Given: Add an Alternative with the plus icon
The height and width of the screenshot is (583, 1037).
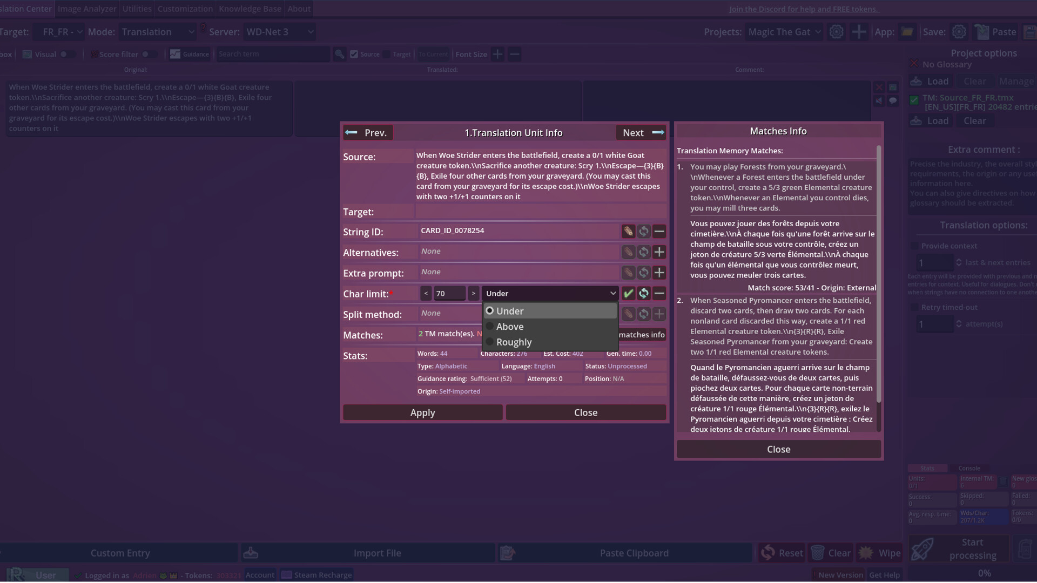Looking at the screenshot, I should point(659,252).
